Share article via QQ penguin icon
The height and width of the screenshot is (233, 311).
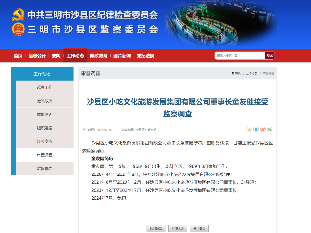coord(256,130)
